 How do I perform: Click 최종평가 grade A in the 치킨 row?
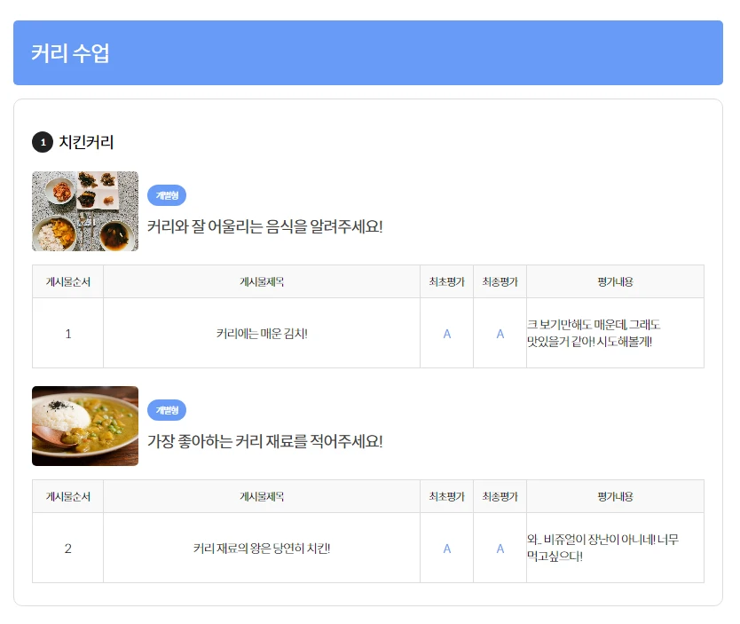[500, 549]
